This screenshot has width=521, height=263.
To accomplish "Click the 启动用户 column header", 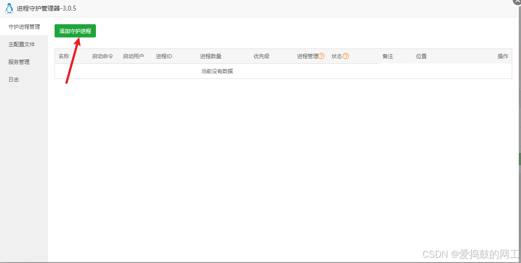I will tap(133, 56).
